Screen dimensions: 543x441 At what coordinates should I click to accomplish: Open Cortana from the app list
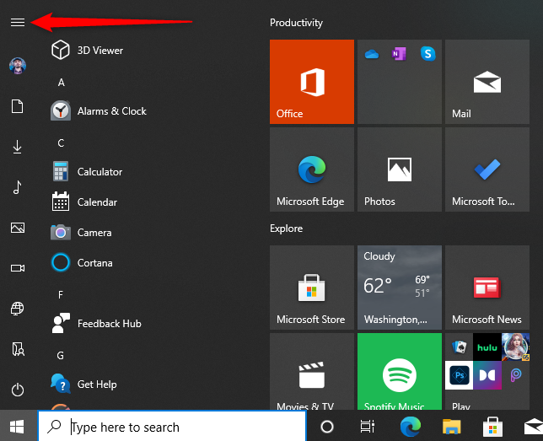[x=82, y=262]
